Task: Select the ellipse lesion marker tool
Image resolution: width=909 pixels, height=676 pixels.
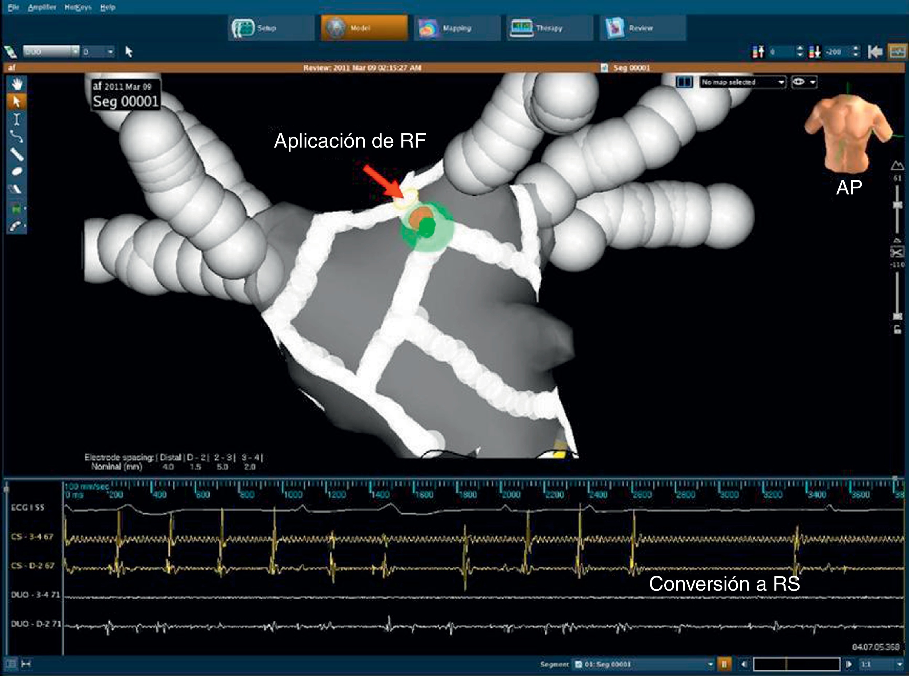Action: click(x=17, y=172)
